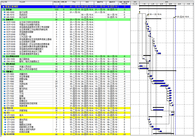Image resolution: width=195 pixels, height=137 pixels.
Task: Click the activity icon of OW-1000
Action: pyautogui.click(x=4, y=59)
